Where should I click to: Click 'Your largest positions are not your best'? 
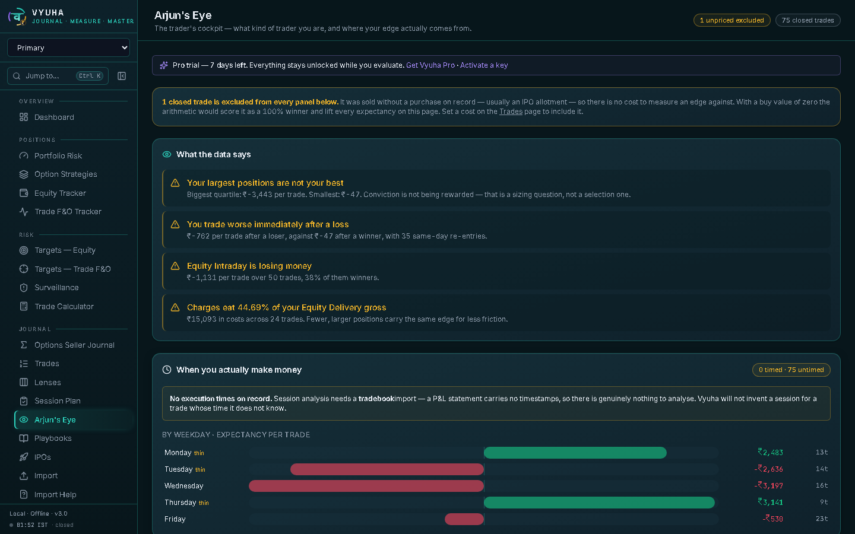[265, 183]
